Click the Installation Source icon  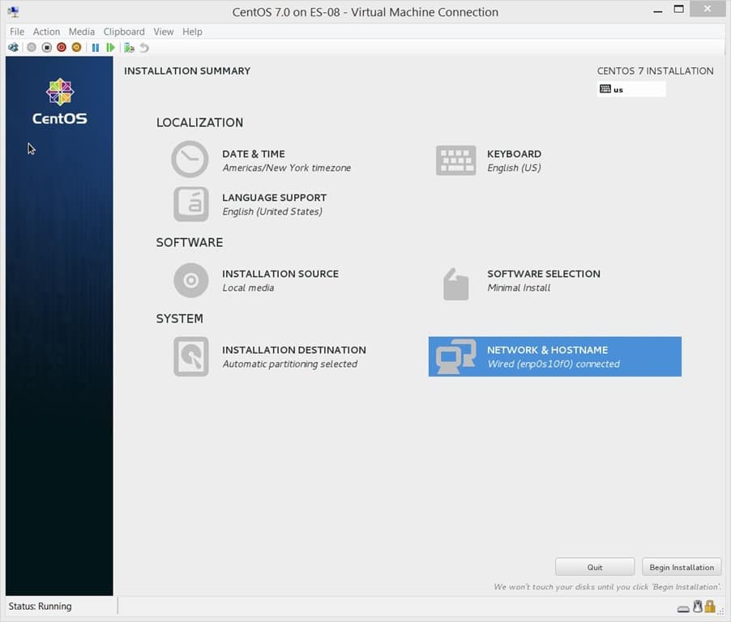point(189,279)
